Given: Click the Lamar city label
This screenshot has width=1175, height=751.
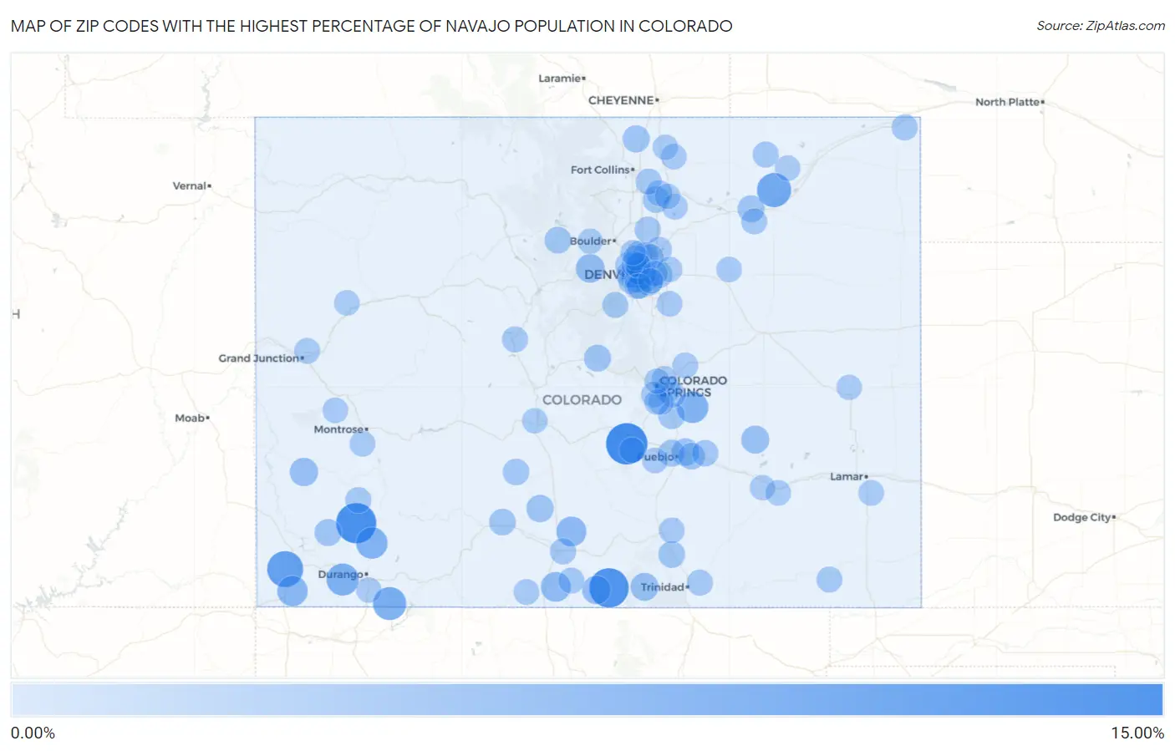Looking at the screenshot, I should [848, 476].
